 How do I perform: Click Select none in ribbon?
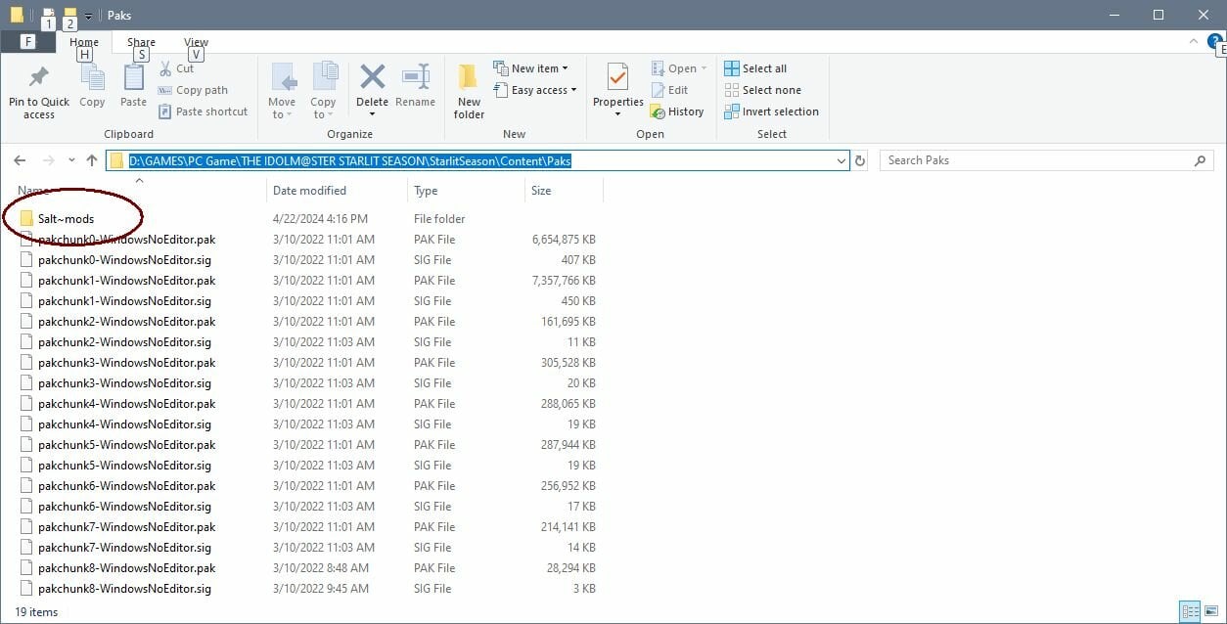pos(762,90)
